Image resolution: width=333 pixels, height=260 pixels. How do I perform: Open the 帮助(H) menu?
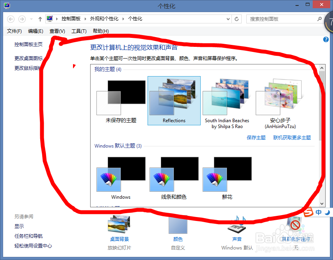(101, 31)
